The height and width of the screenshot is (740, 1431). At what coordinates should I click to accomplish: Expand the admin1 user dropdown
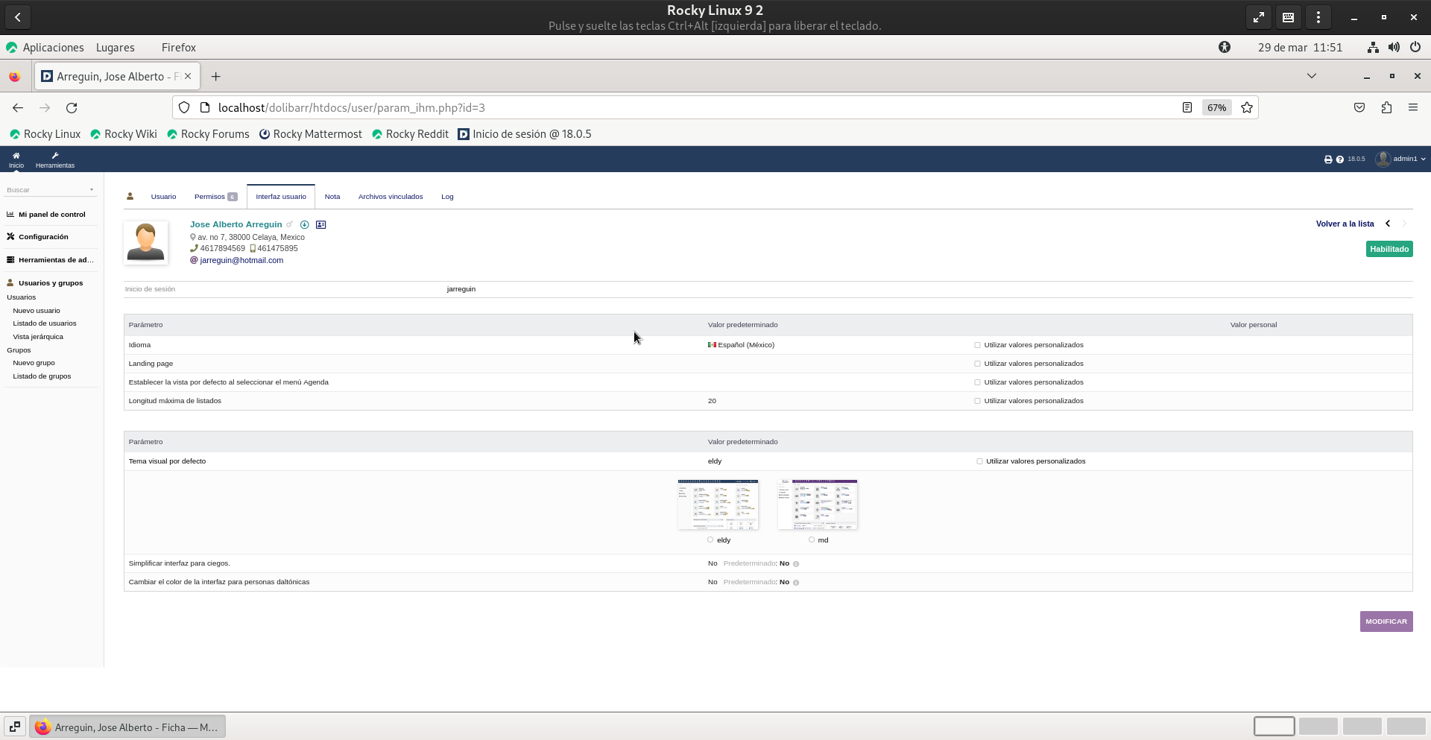1401,159
